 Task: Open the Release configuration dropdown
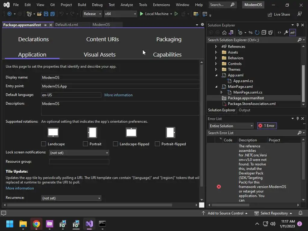point(92,14)
